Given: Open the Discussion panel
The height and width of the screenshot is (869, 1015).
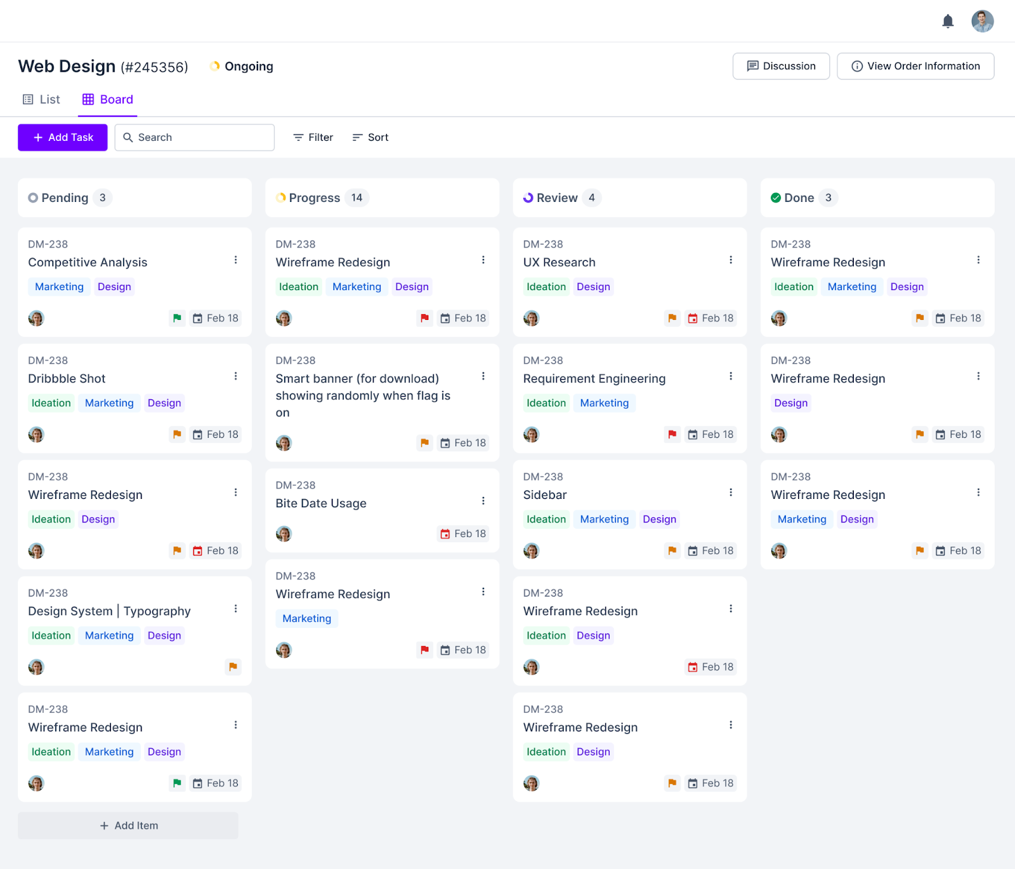Looking at the screenshot, I should tap(781, 66).
